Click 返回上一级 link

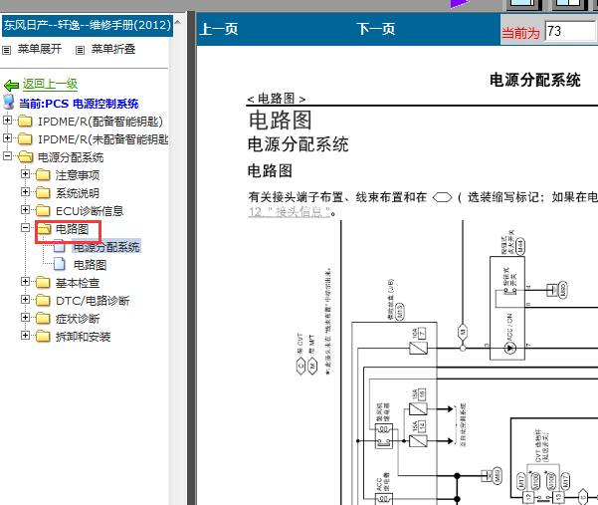click(x=50, y=84)
